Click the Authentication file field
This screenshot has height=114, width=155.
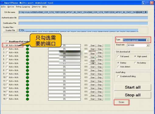click(x=83, y=18)
